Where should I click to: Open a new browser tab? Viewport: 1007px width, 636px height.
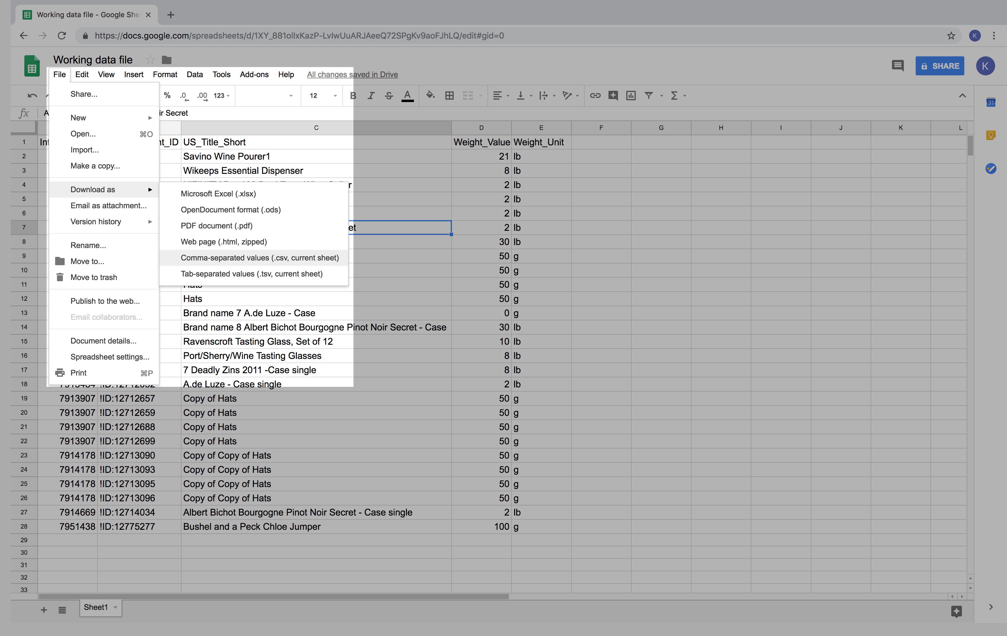pos(171,15)
